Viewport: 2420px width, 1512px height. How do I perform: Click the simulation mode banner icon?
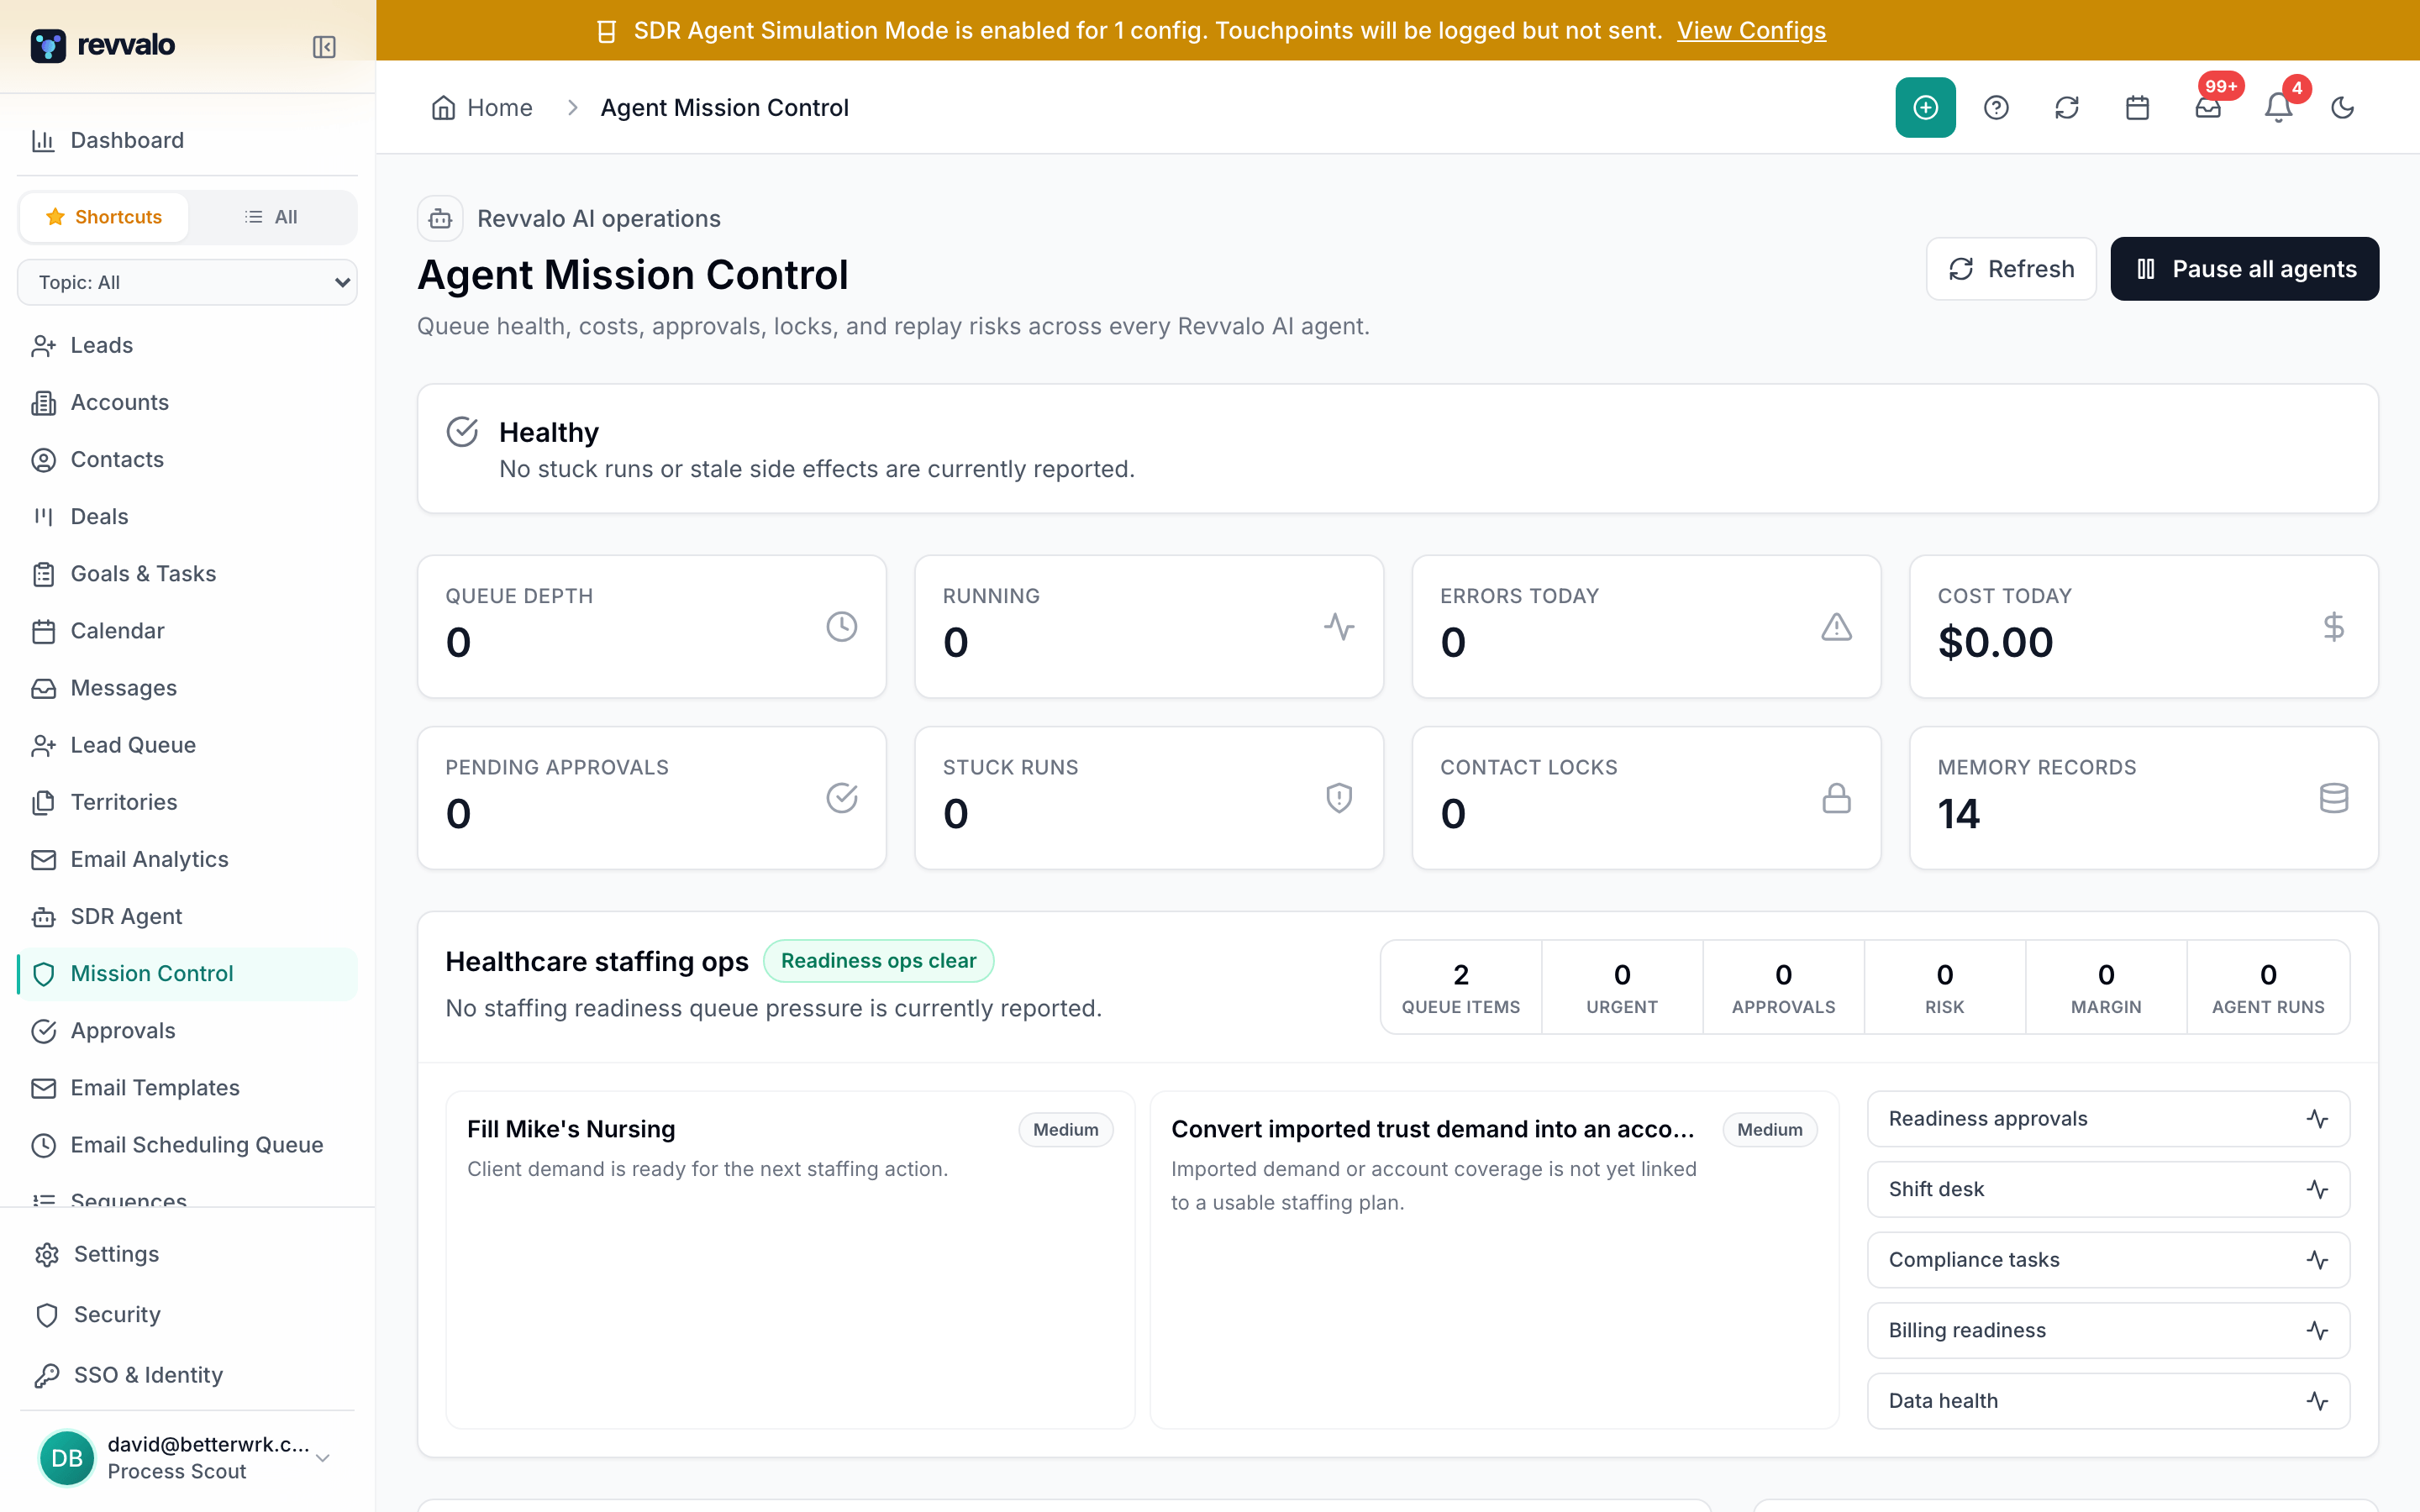606,31
